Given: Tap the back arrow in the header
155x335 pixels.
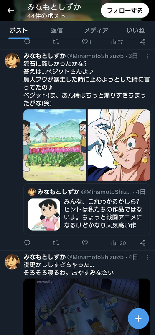Looking at the screenshot, I should click(x=10, y=10).
